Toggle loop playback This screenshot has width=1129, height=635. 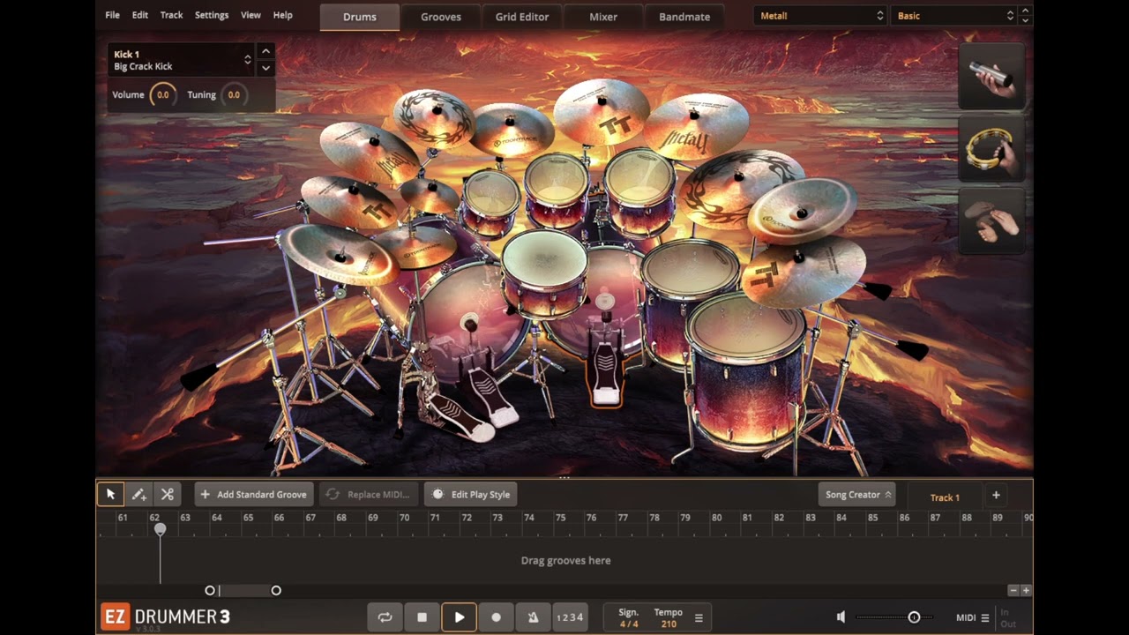(x=385, y=617)
